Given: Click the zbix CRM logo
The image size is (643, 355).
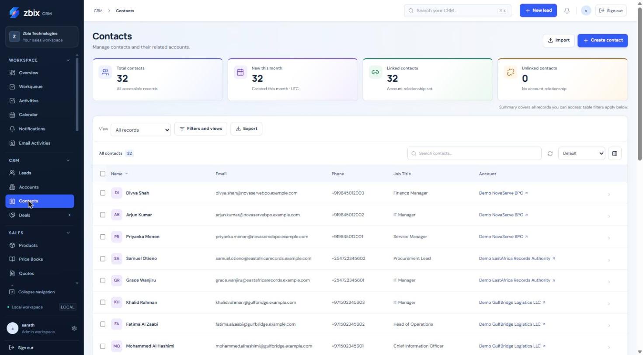Looking at the screenshot, I should tap(31, 13).
